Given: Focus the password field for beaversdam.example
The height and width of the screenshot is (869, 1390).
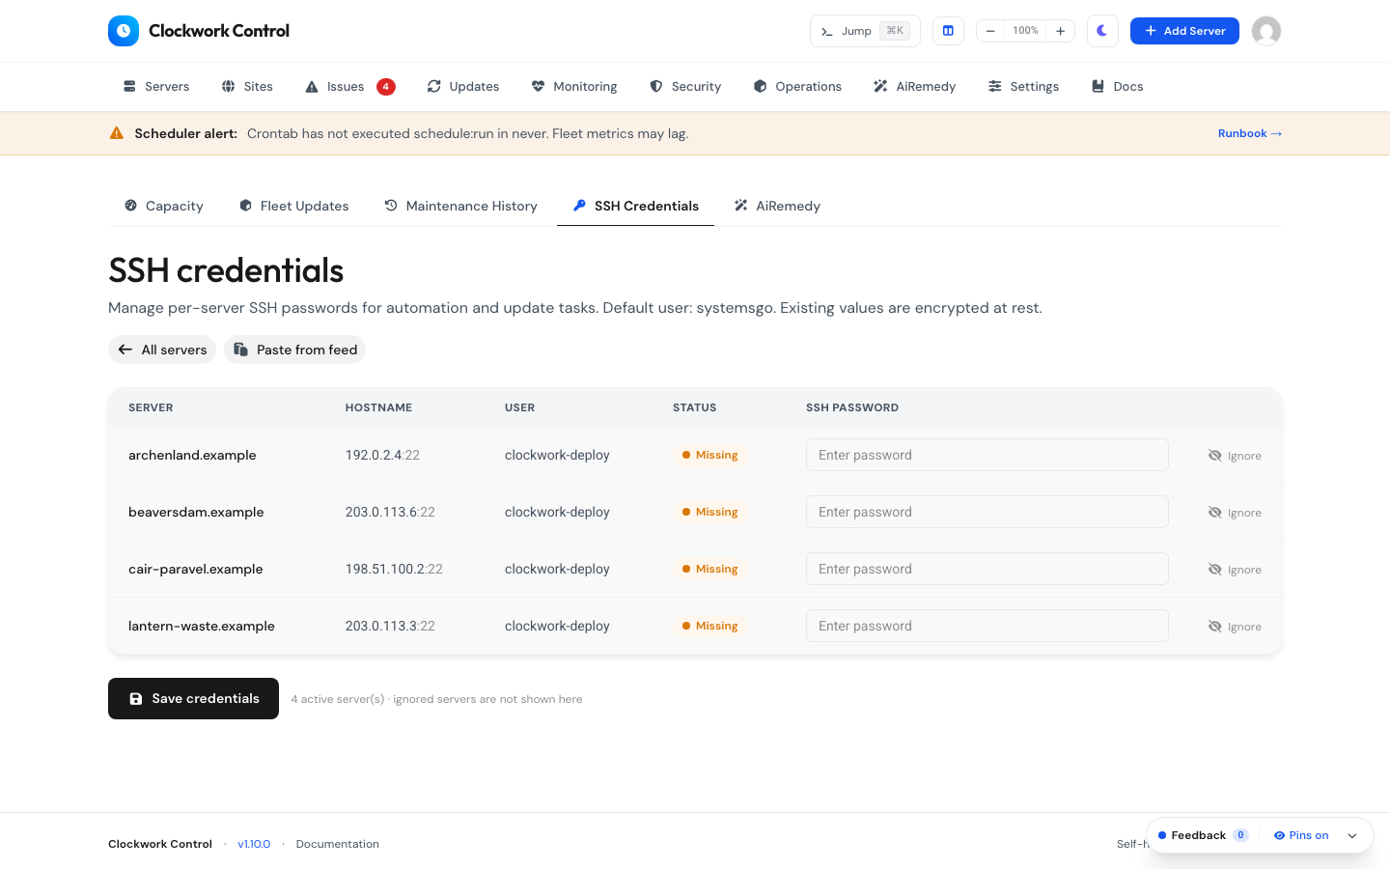Looking at the screenshot, I should pyautogui.click(x=987, y=512).
